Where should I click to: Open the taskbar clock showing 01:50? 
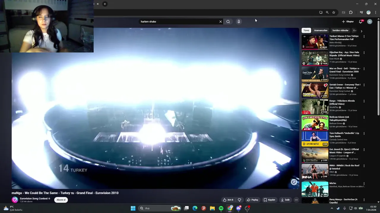click(x=371, y=208)
